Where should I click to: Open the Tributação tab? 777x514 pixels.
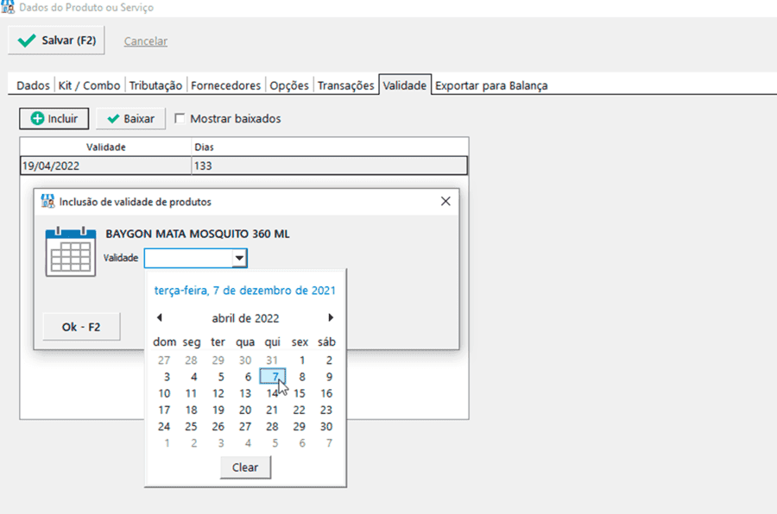(x=155, y=85)
